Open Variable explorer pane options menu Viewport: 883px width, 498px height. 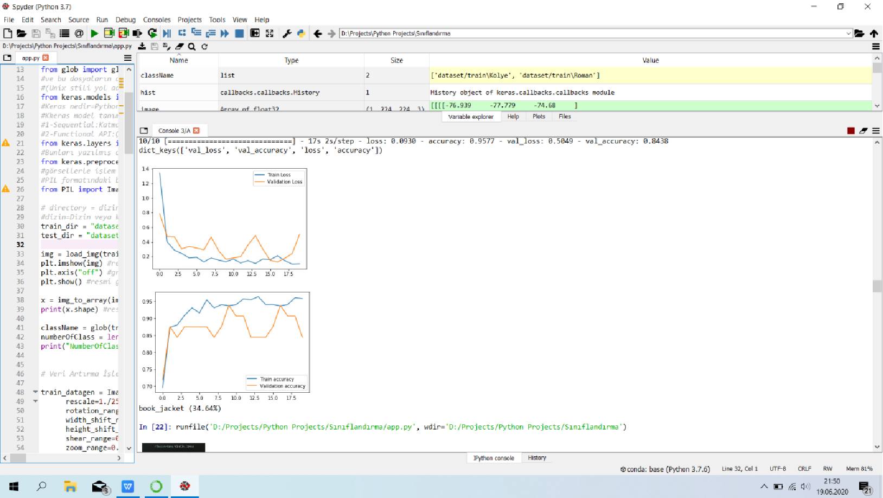tap(876, 47)
